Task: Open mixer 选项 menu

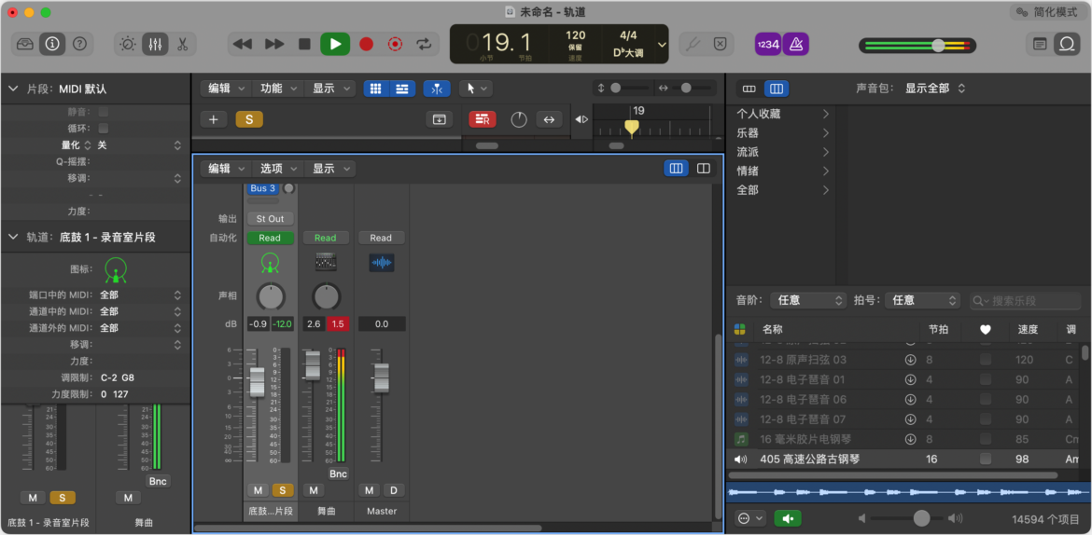Action: click(277, 169)
